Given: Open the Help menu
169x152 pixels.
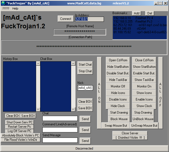Looking at the screenshot, I should [x=15, y=8].
